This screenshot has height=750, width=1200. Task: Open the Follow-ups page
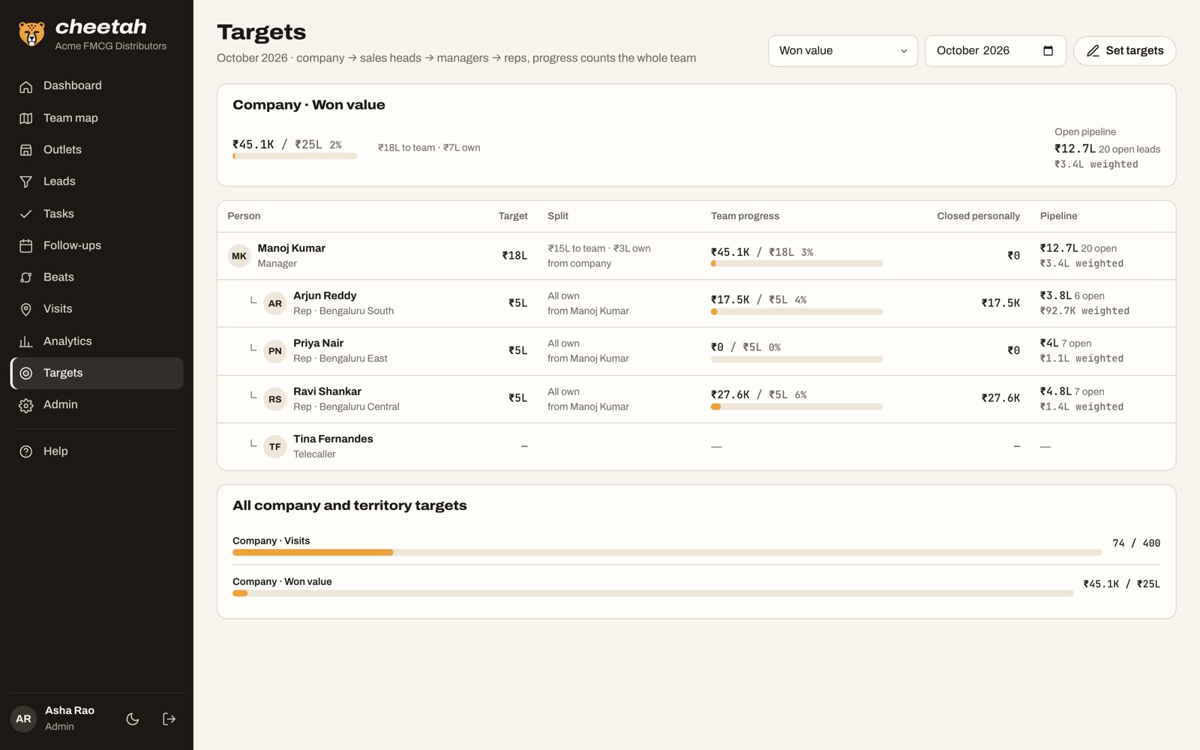click(97, 245)
